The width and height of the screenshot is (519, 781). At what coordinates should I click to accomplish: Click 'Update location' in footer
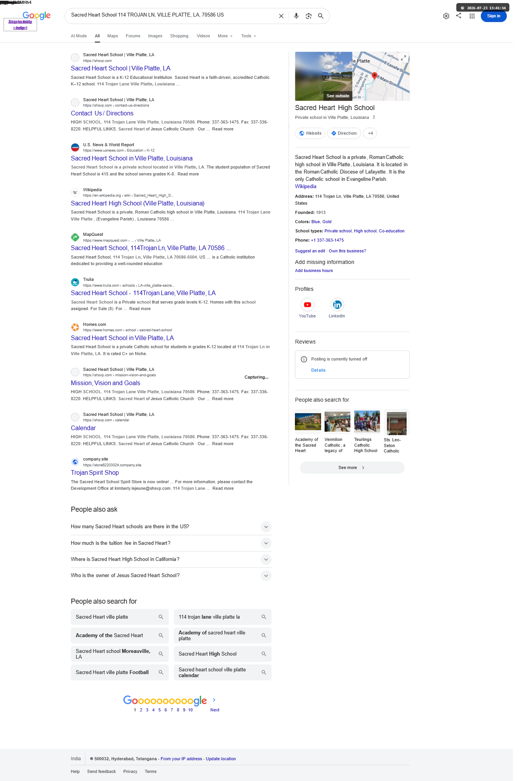(221, 759)
